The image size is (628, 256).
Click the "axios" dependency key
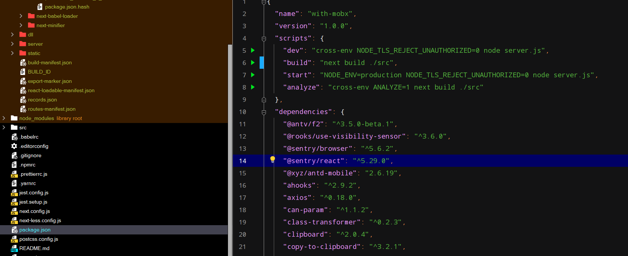tap(298, 198)
